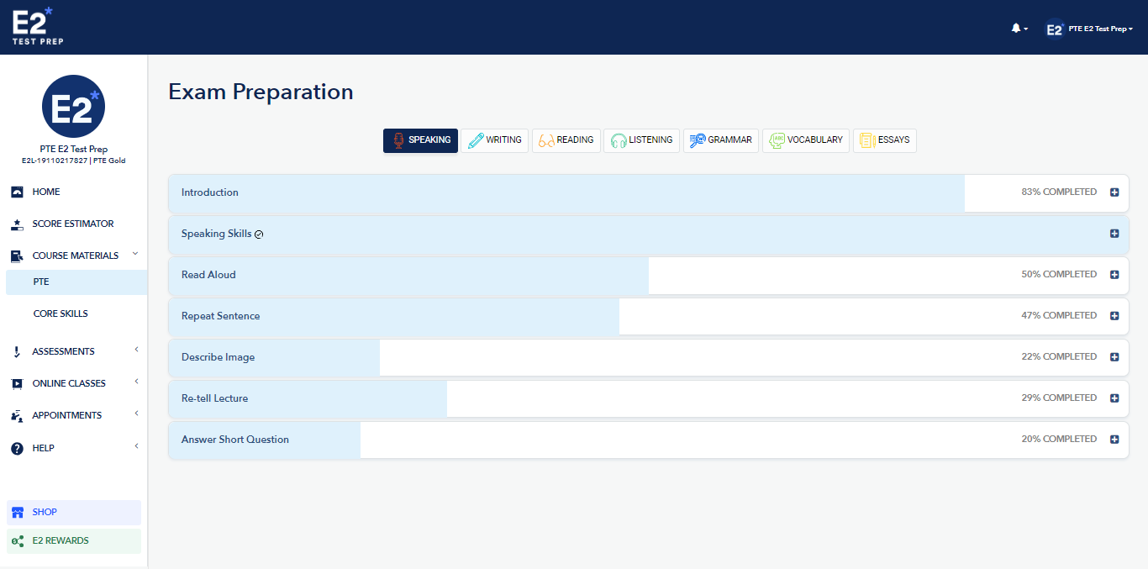This screenshot has width=1148, height=569.
Task: Click the Listening headphones icon
Action: 619,140
